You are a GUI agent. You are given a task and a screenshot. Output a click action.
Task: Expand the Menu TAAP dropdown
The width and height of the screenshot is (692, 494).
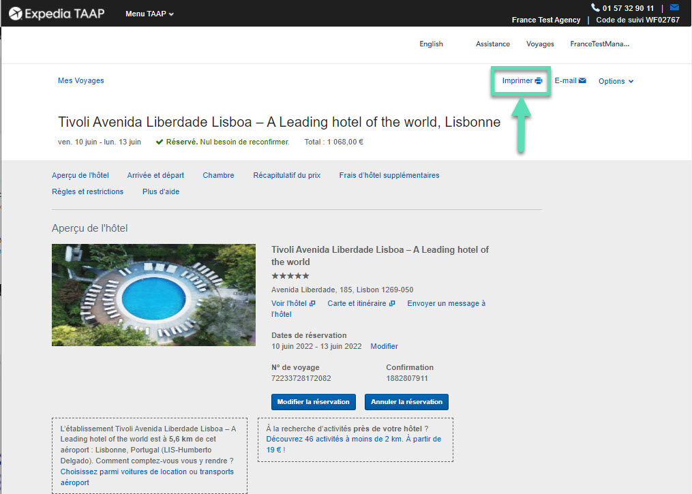[x=149, y=14]
